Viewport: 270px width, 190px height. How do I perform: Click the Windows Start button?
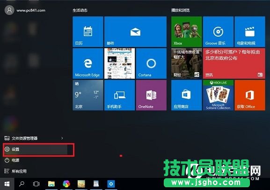coord(7,184)
